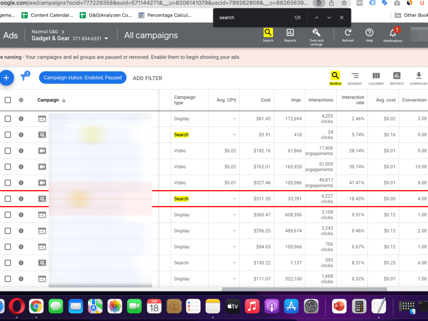428x321 pixels.
Task: Click the previous match arrow in find bar
Action: pyautogui.click(x=317, y=18)
